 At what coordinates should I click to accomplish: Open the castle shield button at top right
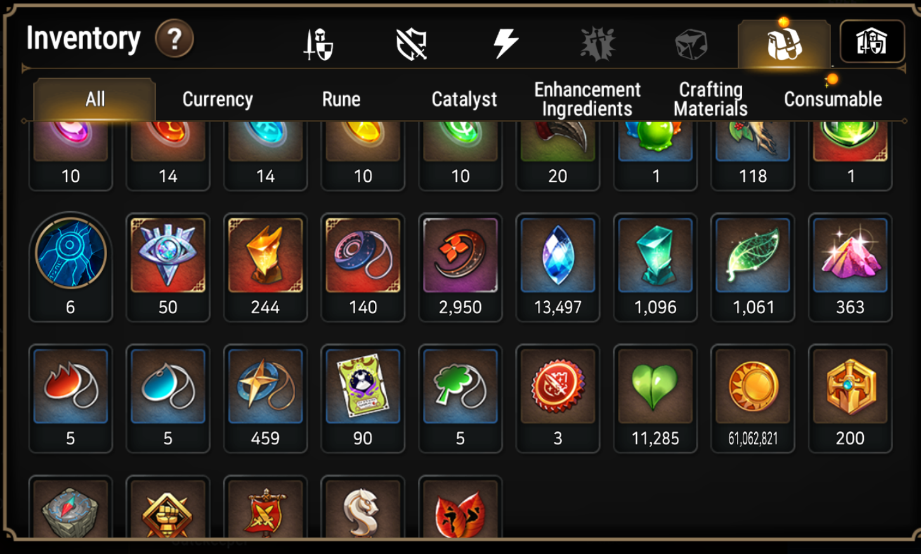click(872, 42)
